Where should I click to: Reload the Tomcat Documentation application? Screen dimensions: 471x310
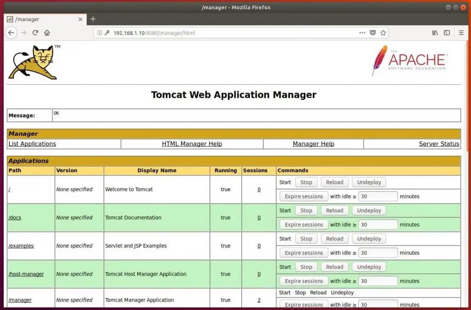pos(335,211)
